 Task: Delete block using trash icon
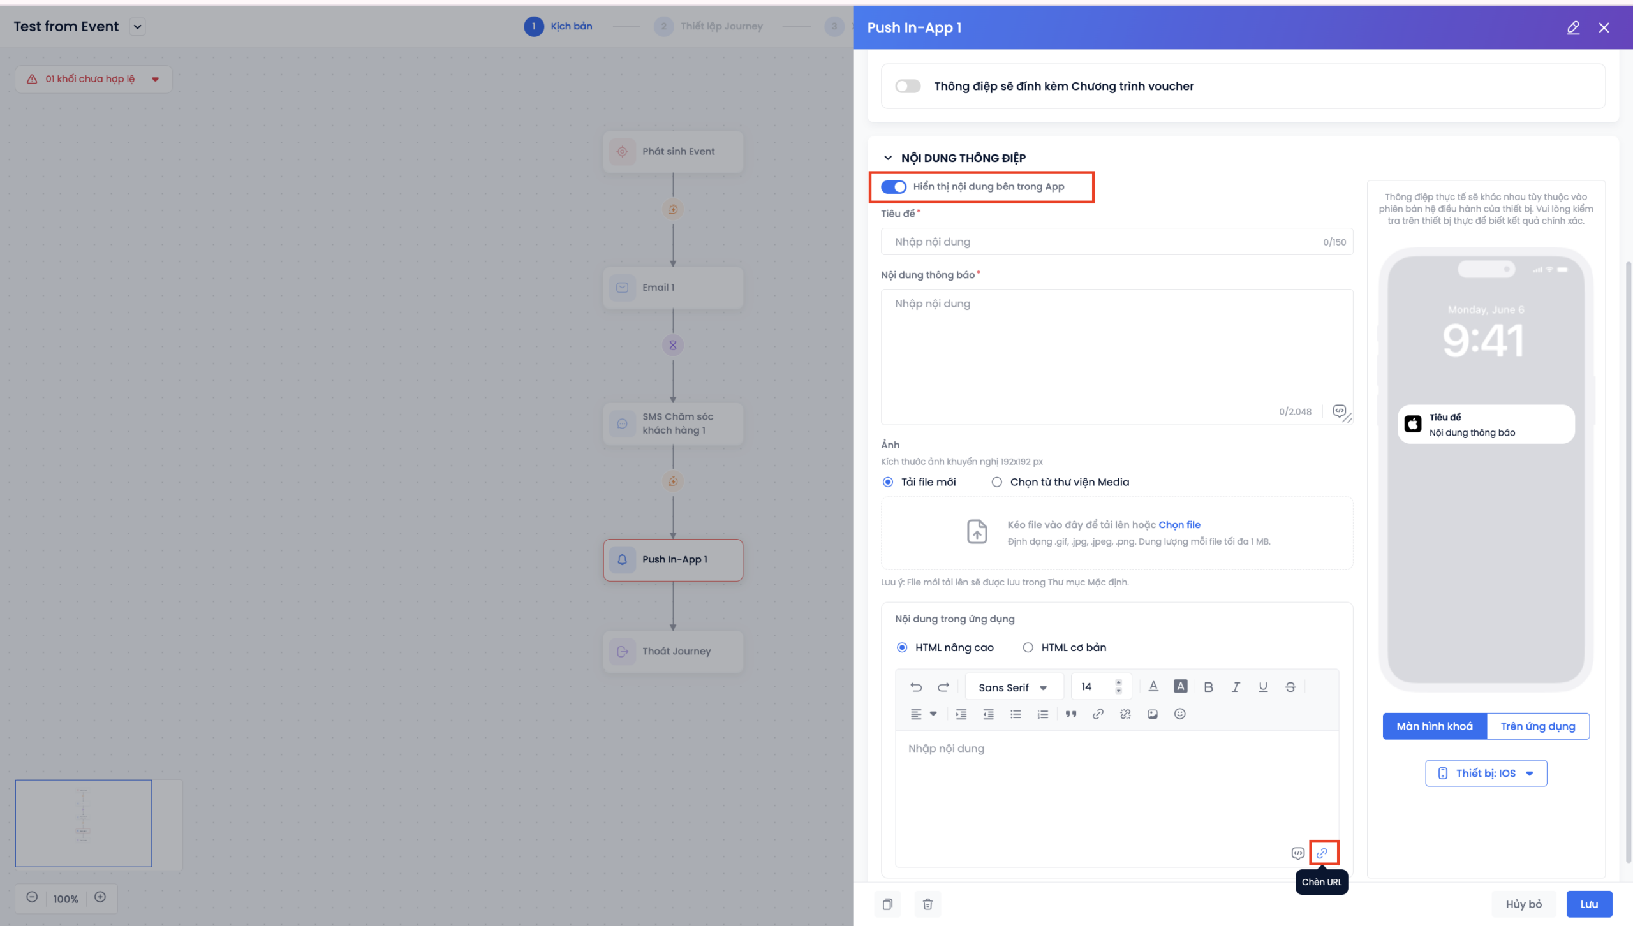click(927, 904)
